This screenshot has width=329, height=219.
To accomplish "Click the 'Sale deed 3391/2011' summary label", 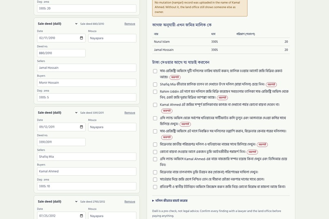I will pyautogui.click(x=92, y=113).
